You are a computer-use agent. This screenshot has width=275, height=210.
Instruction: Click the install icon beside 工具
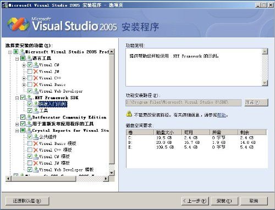pyautogui.click(x=36, y=111)
